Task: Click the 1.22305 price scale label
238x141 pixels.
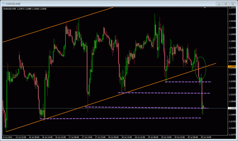Action: 232,81
